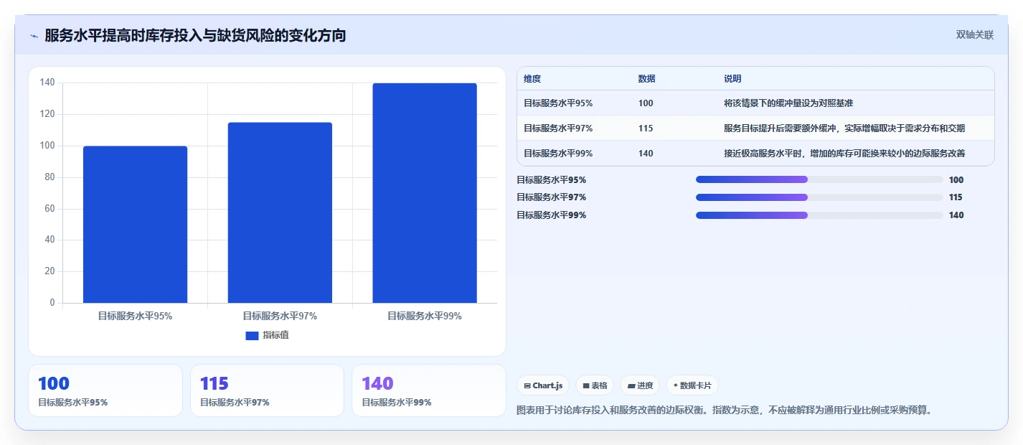
Task: Click the lightning icon beside the title
Action: (x=34, y=36)
